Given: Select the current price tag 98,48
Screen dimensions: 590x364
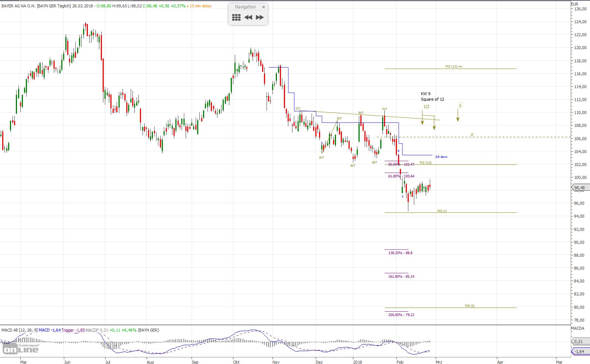Looking at the screenshot, I should 579,188.
